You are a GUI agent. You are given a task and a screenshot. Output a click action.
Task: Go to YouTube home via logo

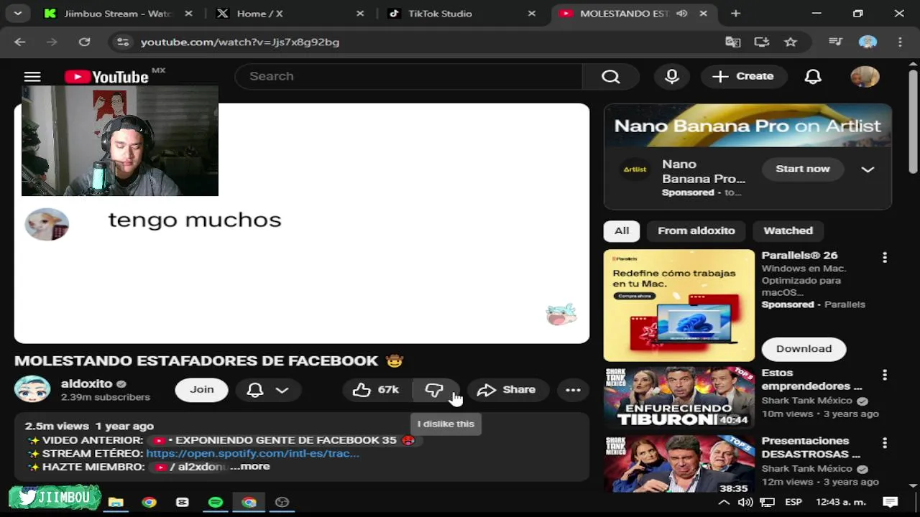(106, 77)
